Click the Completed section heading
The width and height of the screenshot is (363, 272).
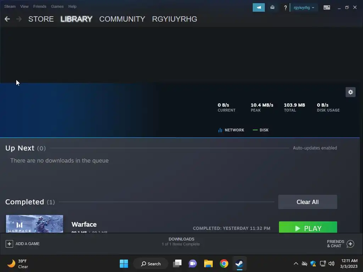click(x=24, y=202)
